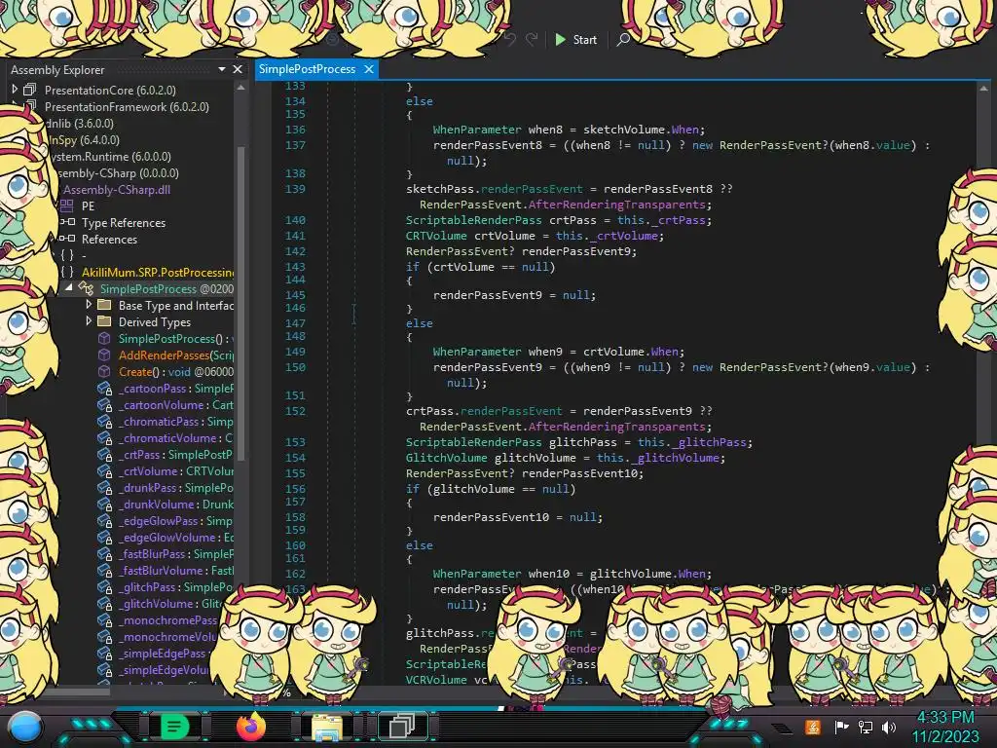997x748 pixels.
Task: Open the volume speaker tray icon
Action: pyautogui.click(x=889, y=727)
